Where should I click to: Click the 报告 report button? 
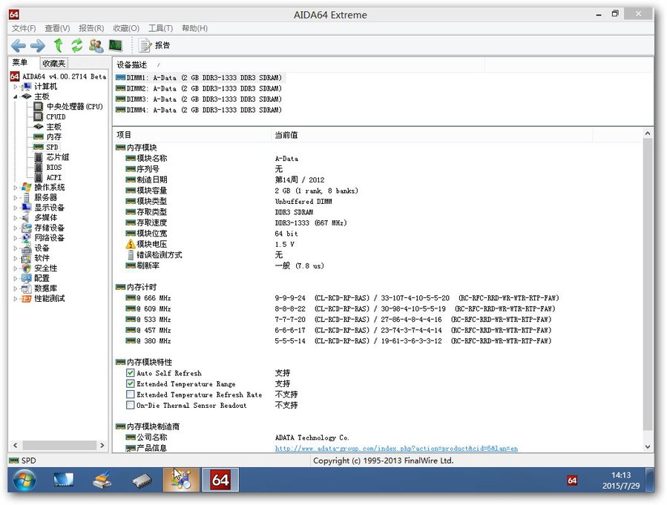click(154, 45)
